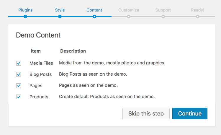The width and height of the screenshot is (221, 135).
Task: Click the Media Files item label
Action: click(x=41, y=63)
